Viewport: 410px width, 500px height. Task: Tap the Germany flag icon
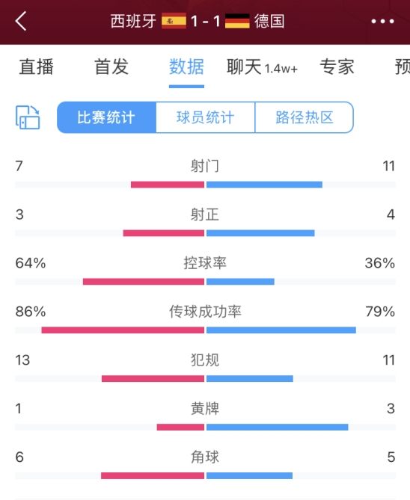pyautogui.click(x=237, y=21)
